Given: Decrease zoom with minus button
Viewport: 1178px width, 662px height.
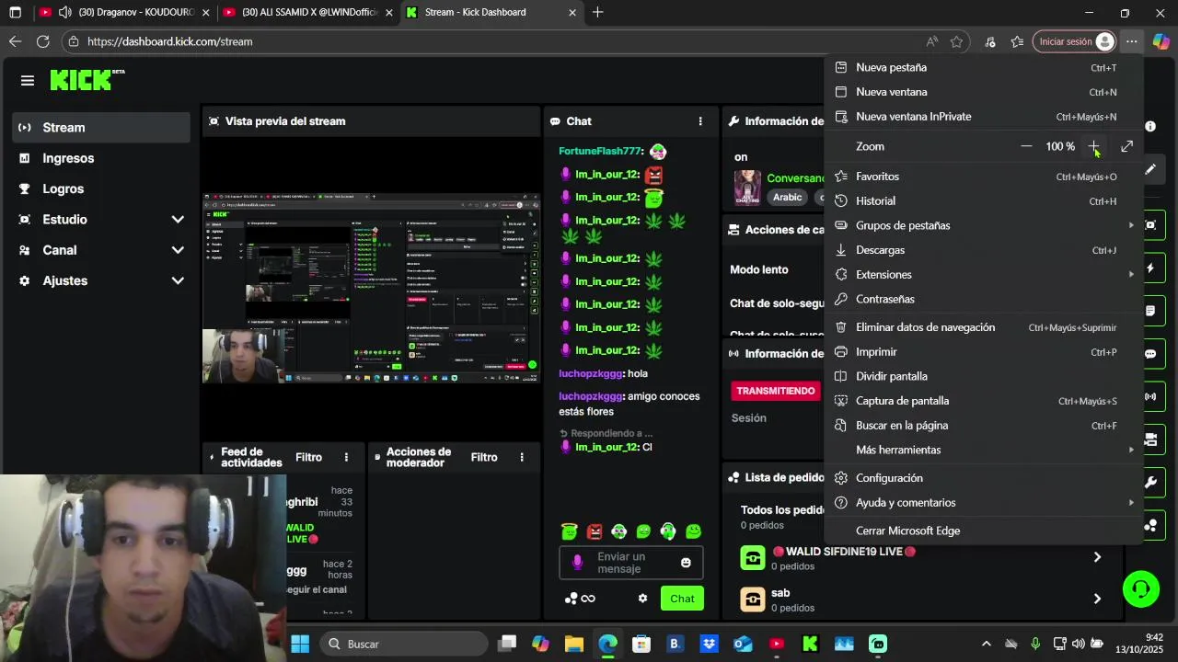Looking at the screenshot, I should pos(1026,146).
